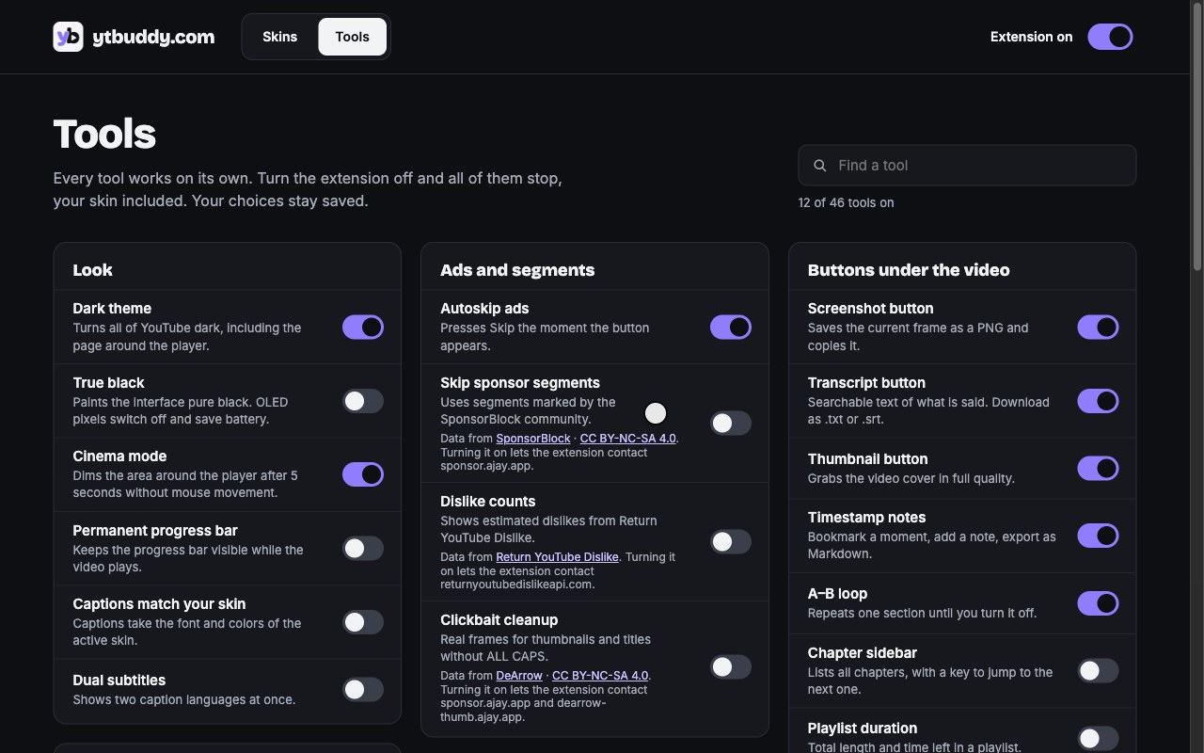1204x753 pixels.
Task: Open the SponsorBlock link
Action: click(x=533, y=439)
